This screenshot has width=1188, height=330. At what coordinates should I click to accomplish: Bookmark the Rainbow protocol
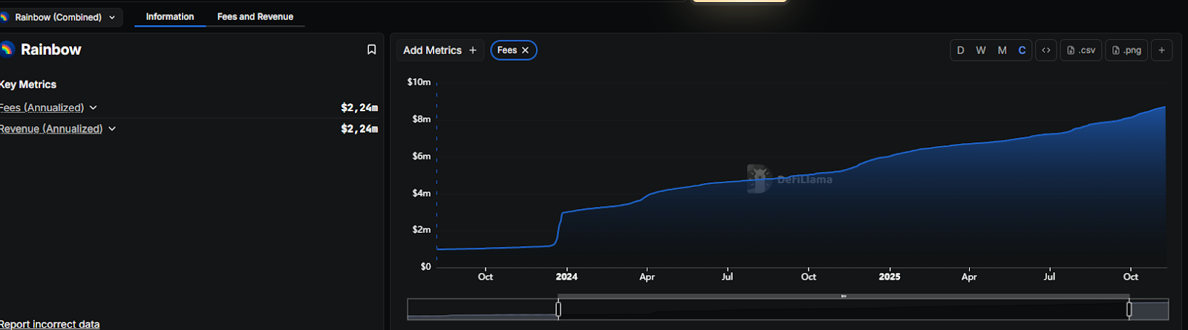click(371, 50)
